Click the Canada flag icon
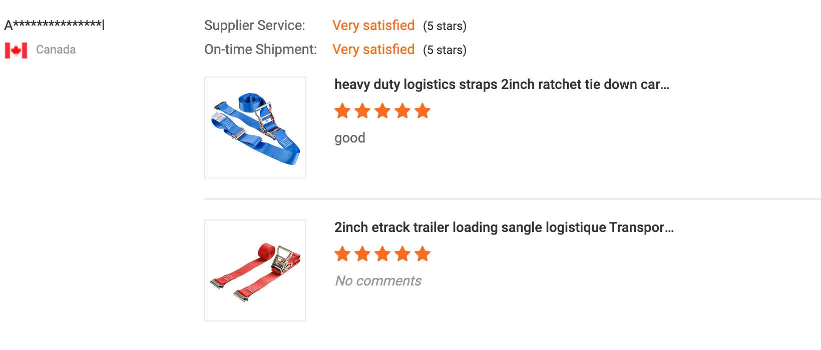The width and height of the screenshot is (821, 350). tap(16, 50)
